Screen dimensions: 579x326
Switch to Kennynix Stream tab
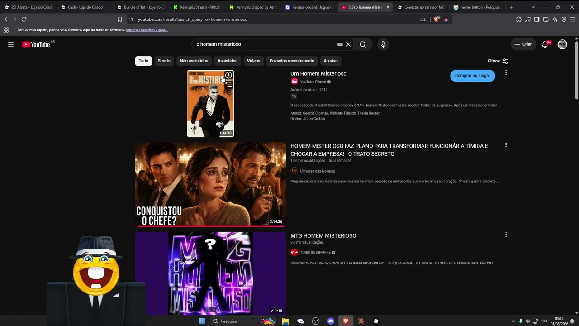pyautogui.click(x=197, y=7)
